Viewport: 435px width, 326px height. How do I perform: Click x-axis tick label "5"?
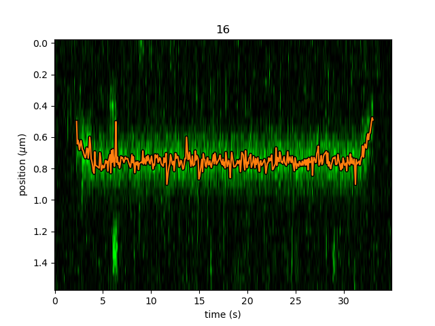pyautogui.click(x=103, y=301)
